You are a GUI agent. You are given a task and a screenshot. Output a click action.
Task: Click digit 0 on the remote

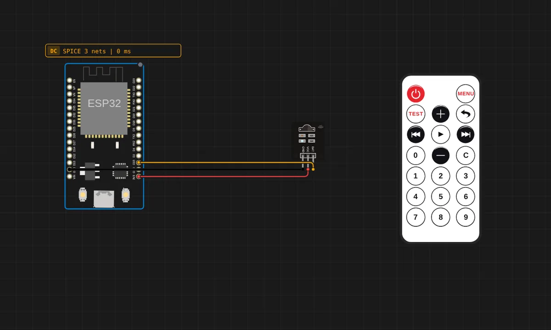click(416, 155)
